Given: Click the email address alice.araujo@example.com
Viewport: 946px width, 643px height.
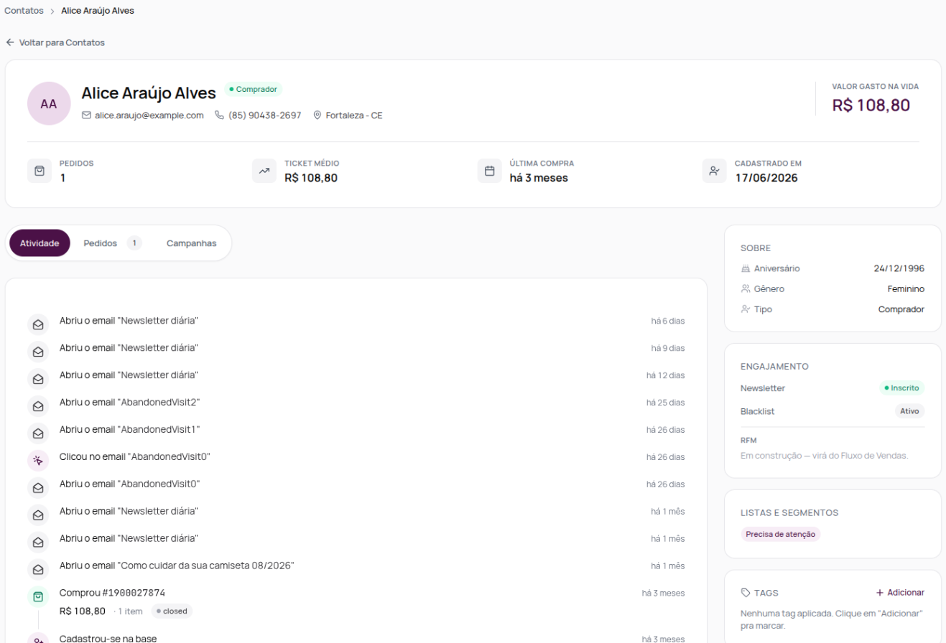Looking at the screenshot, I should pyautogui.click(x=149, y=115).
